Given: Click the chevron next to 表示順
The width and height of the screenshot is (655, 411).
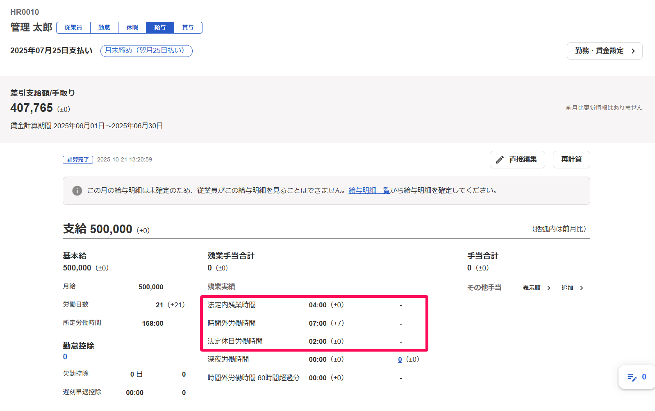Looking at the screenshot, I should [549, 288].
